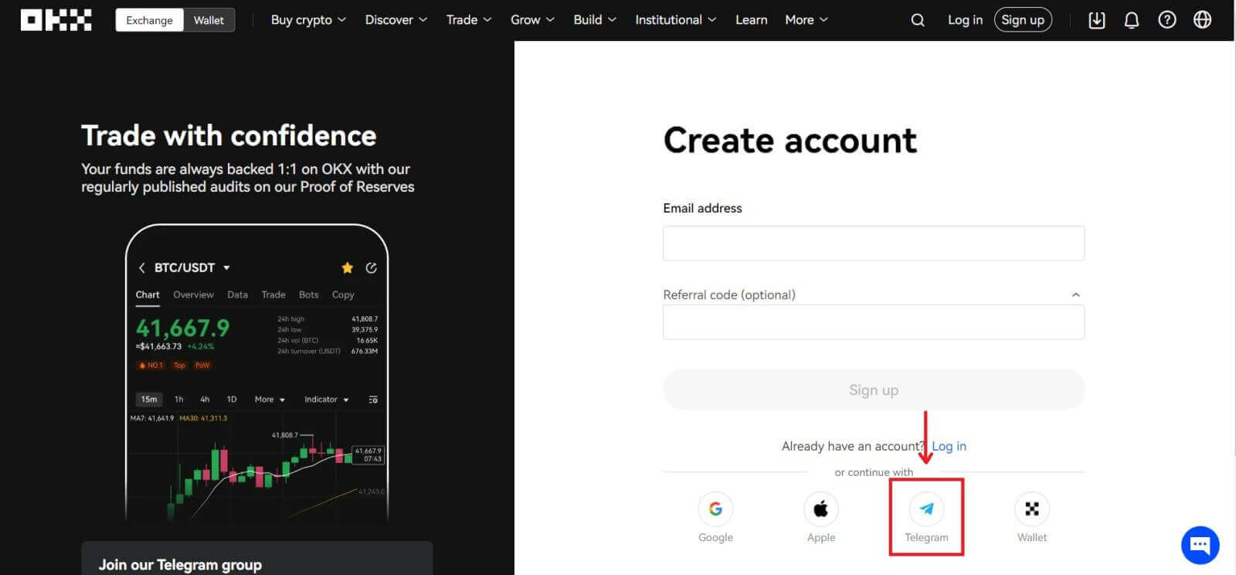Viewport: 1236px width, 575px height.
Task: Open the language globe icon
Action: [1202, 20]
